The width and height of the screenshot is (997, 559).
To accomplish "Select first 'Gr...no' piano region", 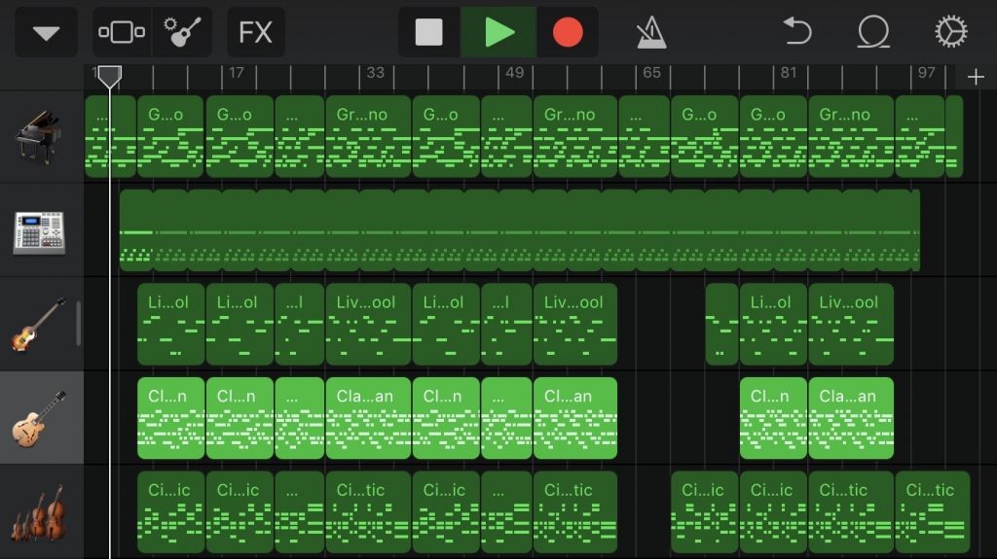I will (x=368, y=136).
